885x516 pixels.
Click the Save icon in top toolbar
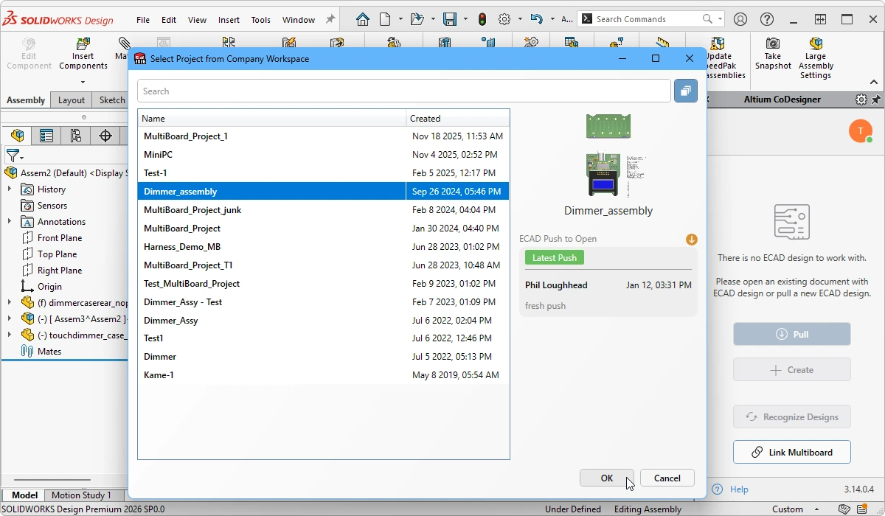pos(449,19)
